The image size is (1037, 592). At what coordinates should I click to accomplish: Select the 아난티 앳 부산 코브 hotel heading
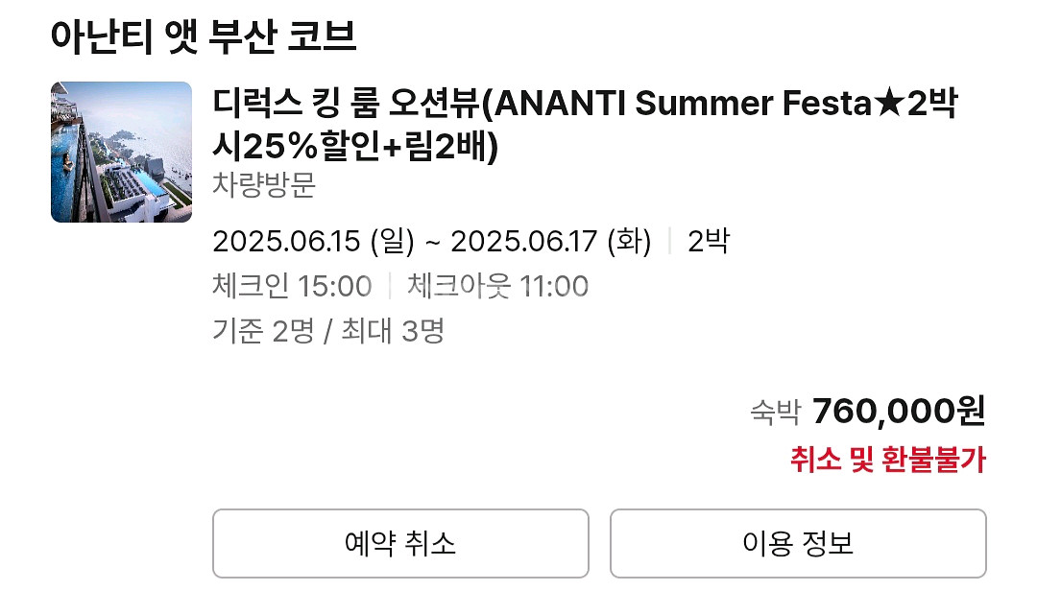click(204, 36)
